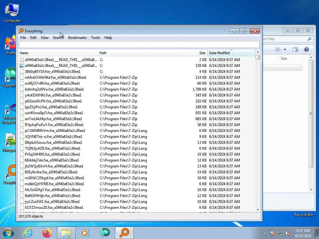Switch to Everything taskbar button

(x=124, y=233)
